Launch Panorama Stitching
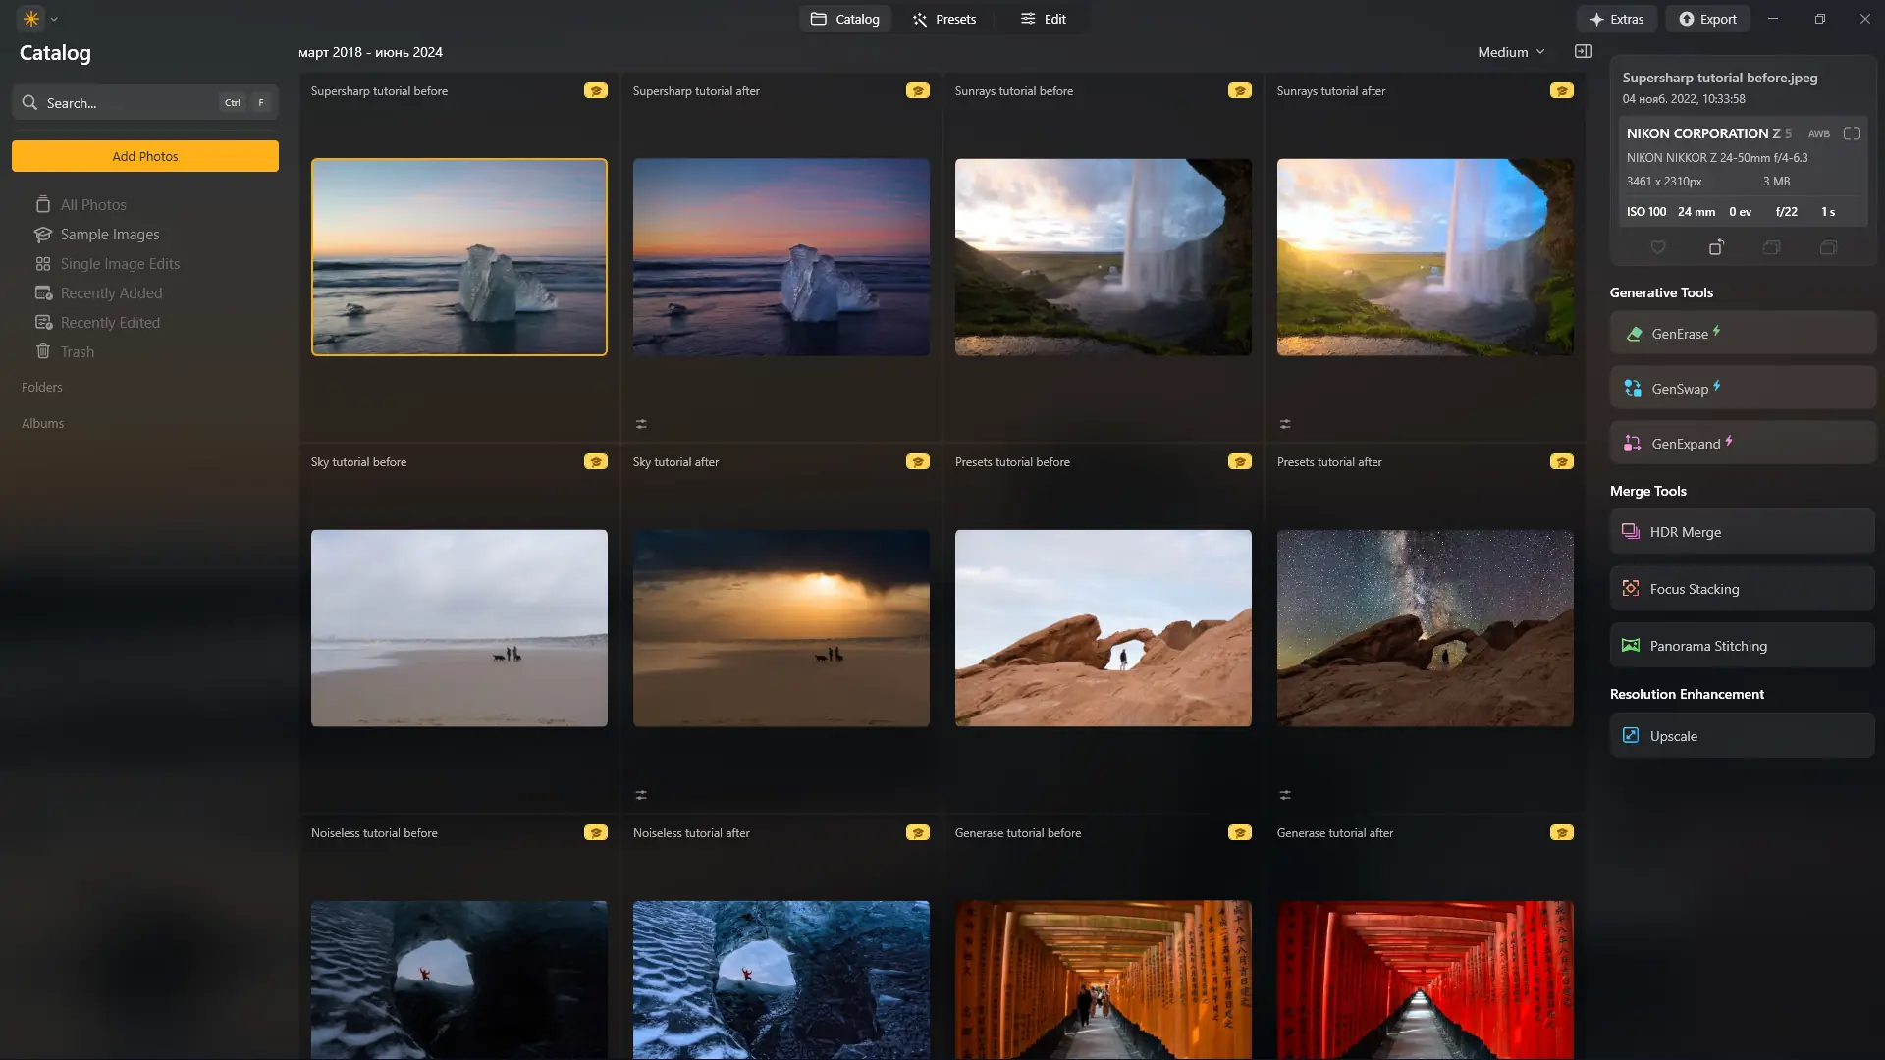The height and width of the screenshot is (1060, 1885). tap(1741, 645)
